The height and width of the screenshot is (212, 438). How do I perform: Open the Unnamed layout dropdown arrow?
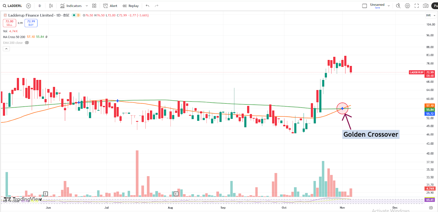[x=389, y=6]
